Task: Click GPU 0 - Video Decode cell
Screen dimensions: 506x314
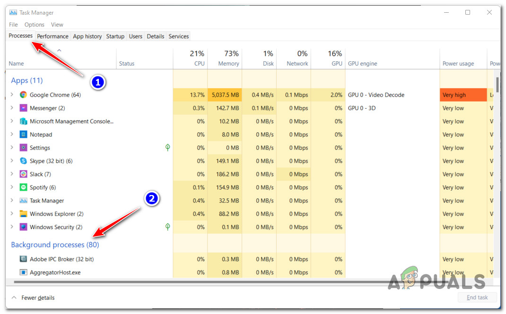Action: [393, 95]
